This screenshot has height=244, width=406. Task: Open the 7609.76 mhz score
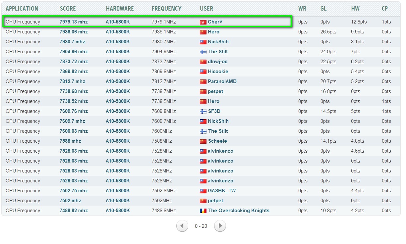coord(74,111)
